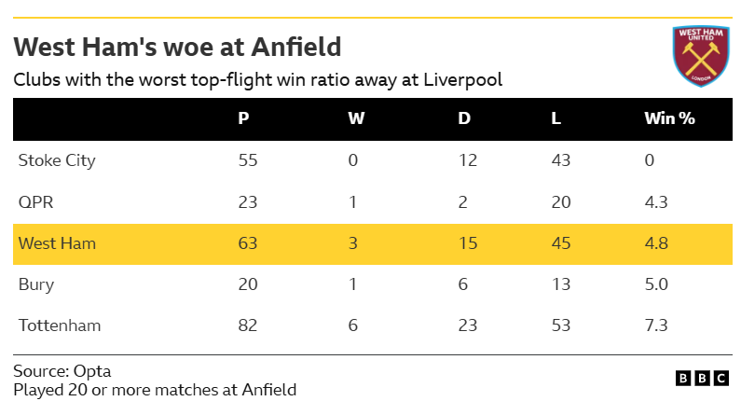Screen dimensions: 741x415
Task: Click Tottenham's 82 matches played value
Action: 248,325
